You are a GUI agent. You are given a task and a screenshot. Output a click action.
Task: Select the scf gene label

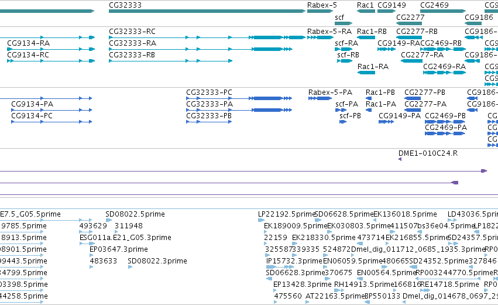[x=339, y=17]
